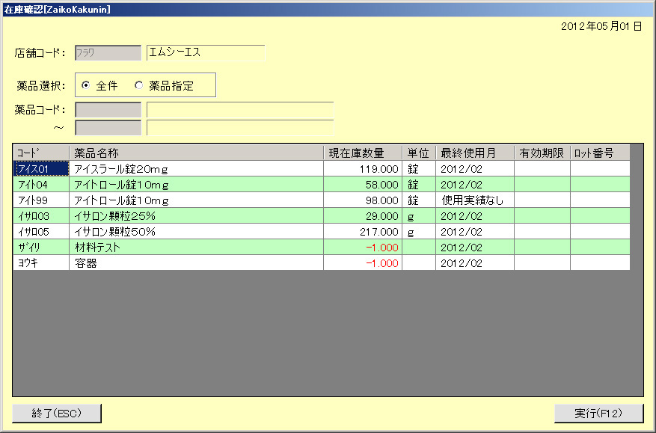This screenshot has height=433, width=656.
Task: Click the store name field エムシーエス
Action: point(206,52)
